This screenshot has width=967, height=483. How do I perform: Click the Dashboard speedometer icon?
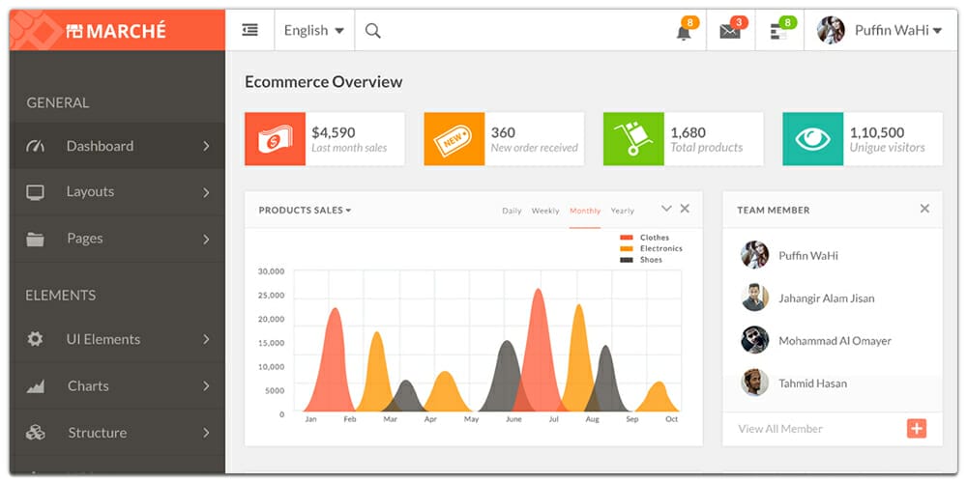(x=35, y=146)
